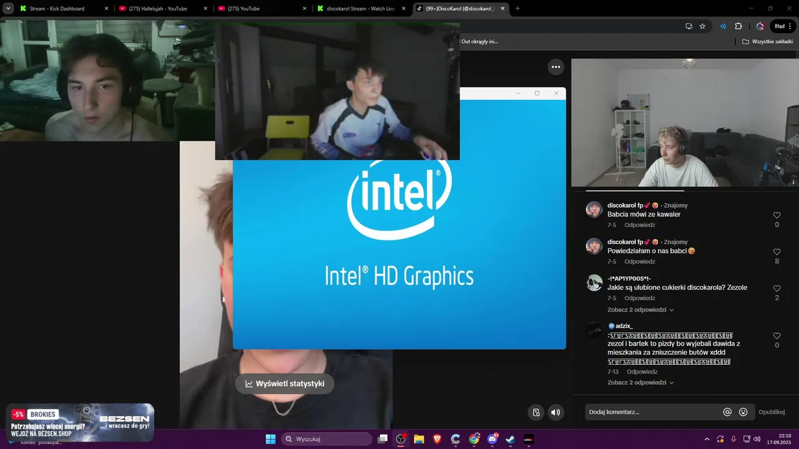Viewport: 799px width, 449px height.
Task: Open the C-shaped app icon on taskbar
Action: point(456,439)
